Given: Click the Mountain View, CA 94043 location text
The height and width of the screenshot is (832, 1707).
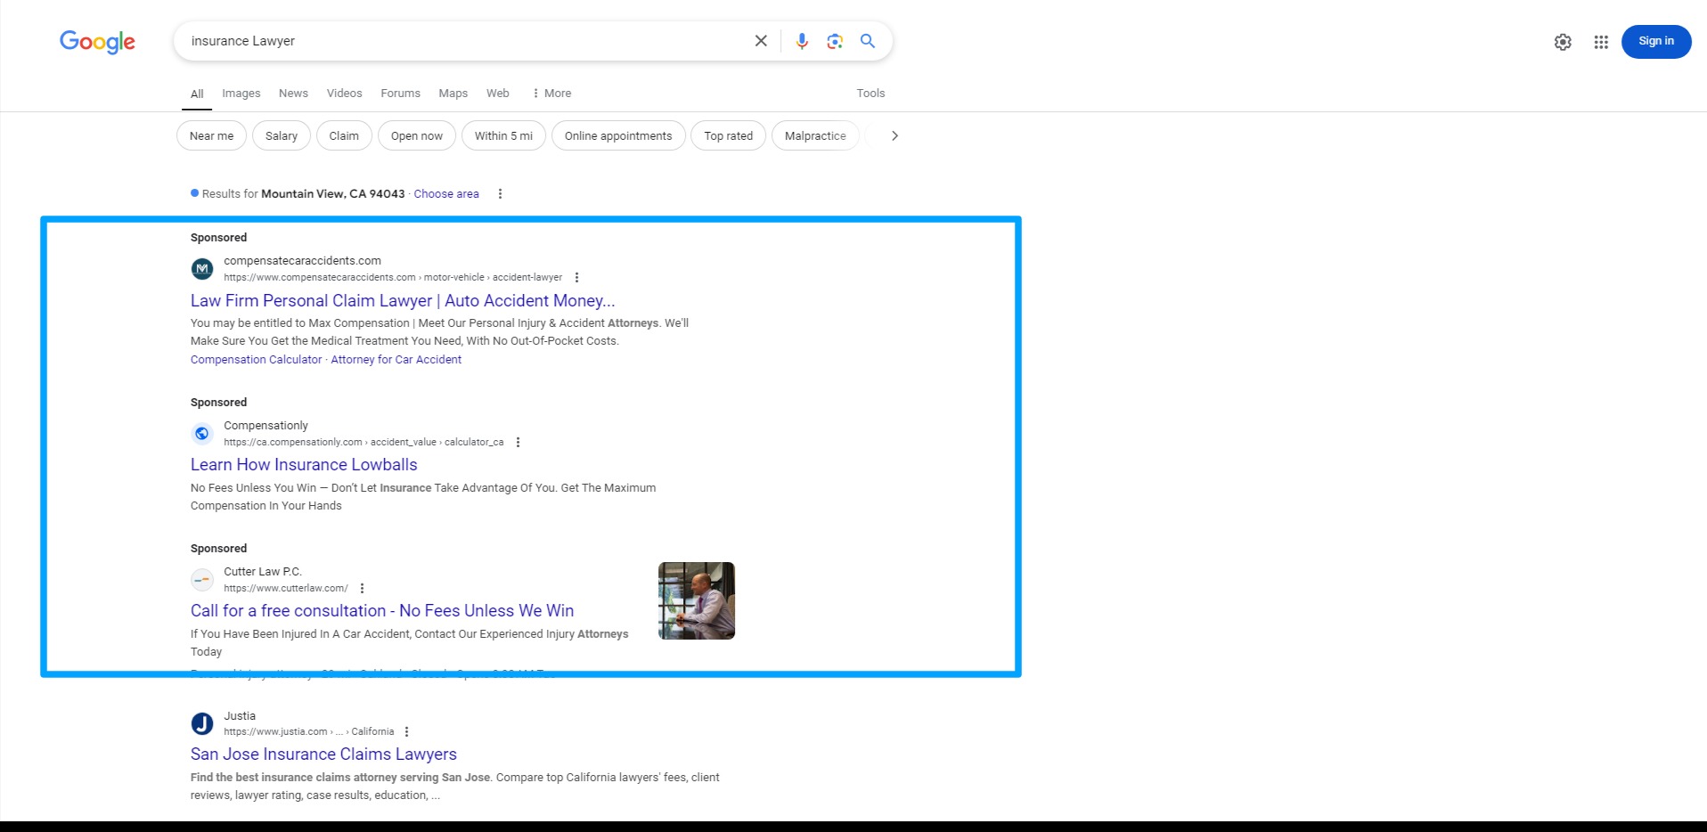Looking at the screenshot, I should (x=332, y=194).
